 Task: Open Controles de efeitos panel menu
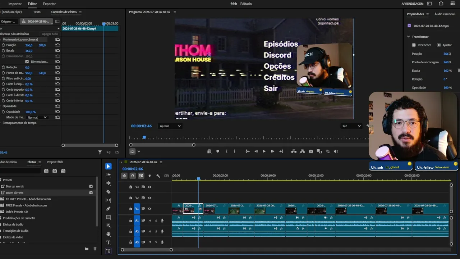click(80, 12)
